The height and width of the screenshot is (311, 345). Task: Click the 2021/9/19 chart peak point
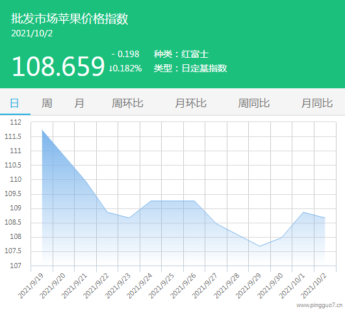point(42,131)
